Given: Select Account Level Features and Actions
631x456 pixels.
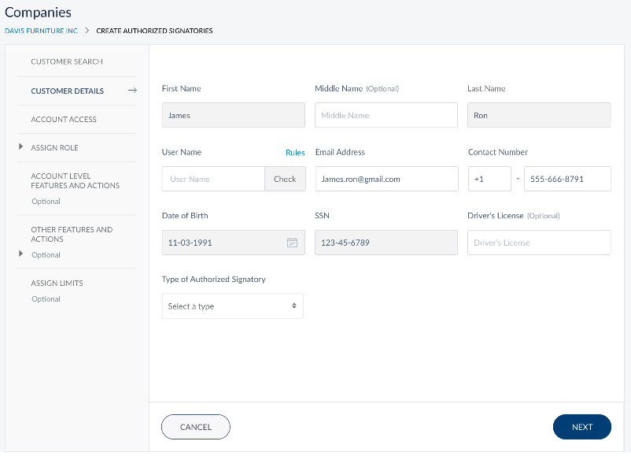Looking at the screenshot, I should 76,181.
